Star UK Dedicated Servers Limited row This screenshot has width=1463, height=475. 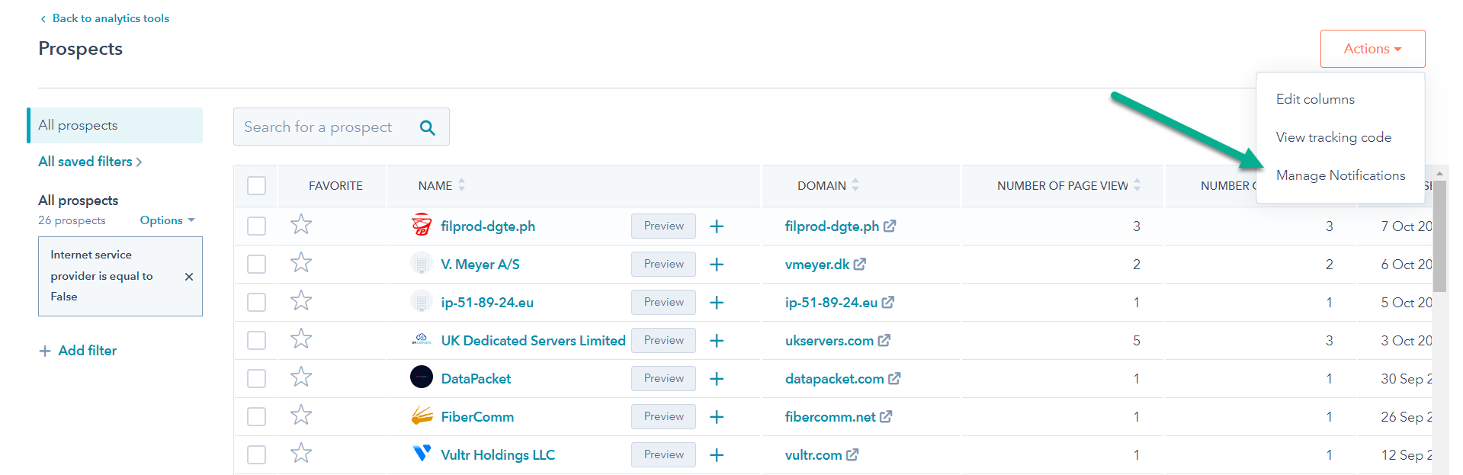[x=301, y=339]
